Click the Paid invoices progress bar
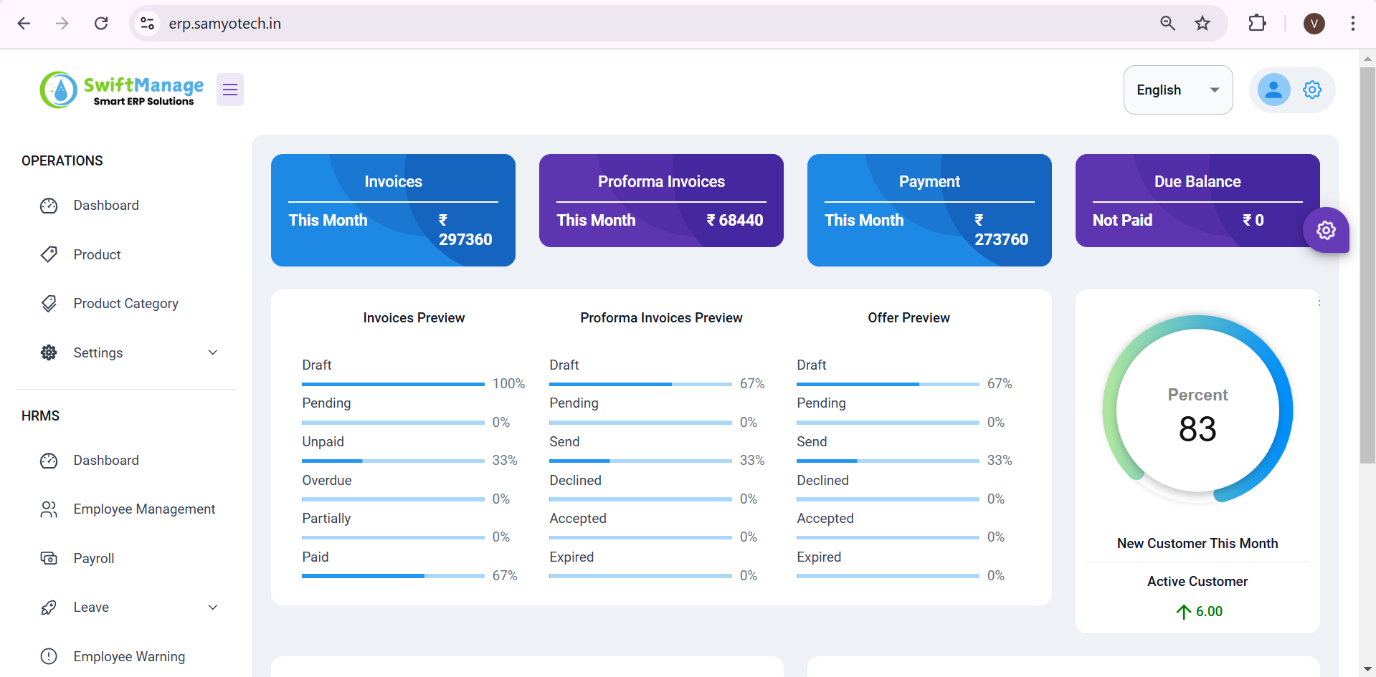 (x=393, y=576)
